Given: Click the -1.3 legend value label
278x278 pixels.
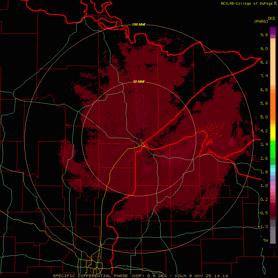Looking at the screenshot, I should [x=263, y=227].
